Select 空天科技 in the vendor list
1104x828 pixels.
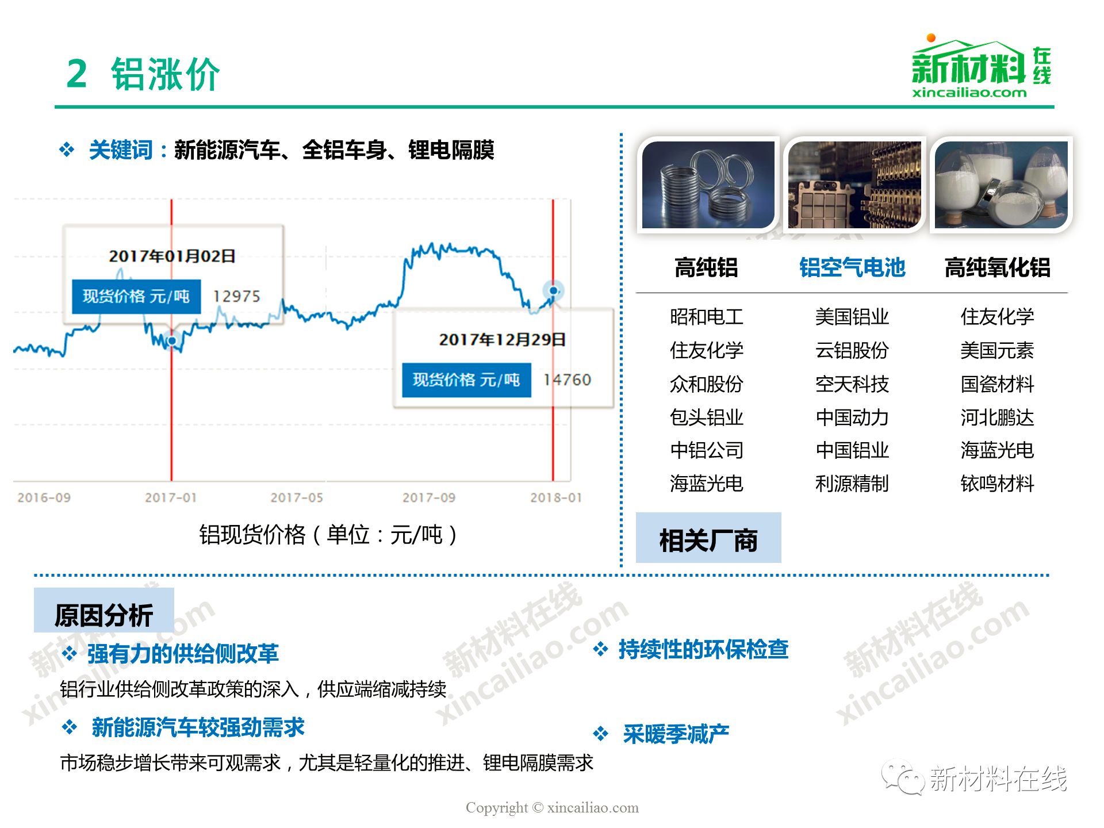(852, 384)
